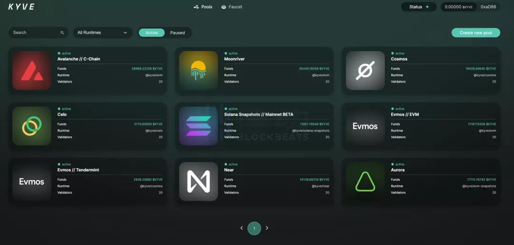Select the Solana Snapshots pool icon
Screen dimensions: 514x245
(x=198, y=126)
